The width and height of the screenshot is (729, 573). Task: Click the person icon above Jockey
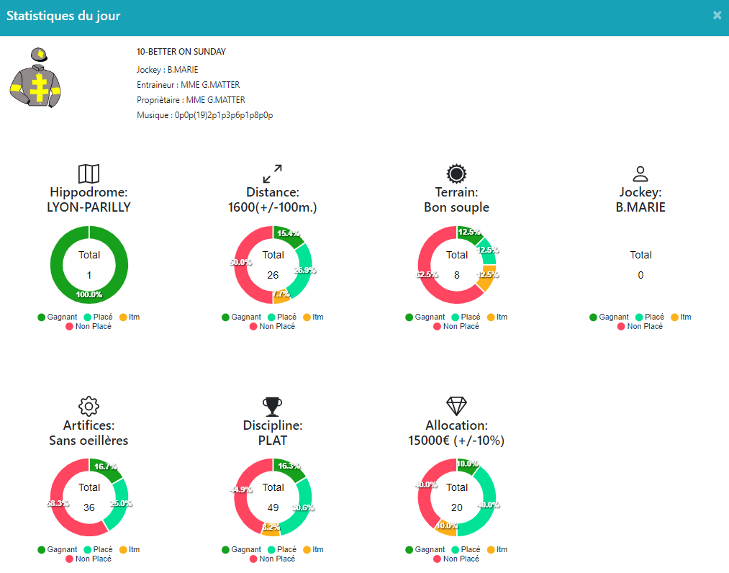(640, 173)
